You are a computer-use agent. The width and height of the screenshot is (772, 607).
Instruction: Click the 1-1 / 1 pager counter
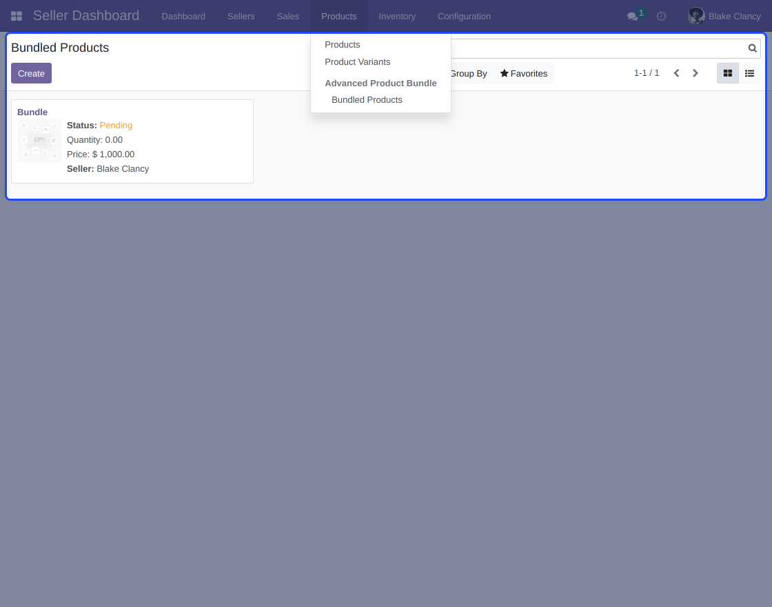(x=647, y=73)
